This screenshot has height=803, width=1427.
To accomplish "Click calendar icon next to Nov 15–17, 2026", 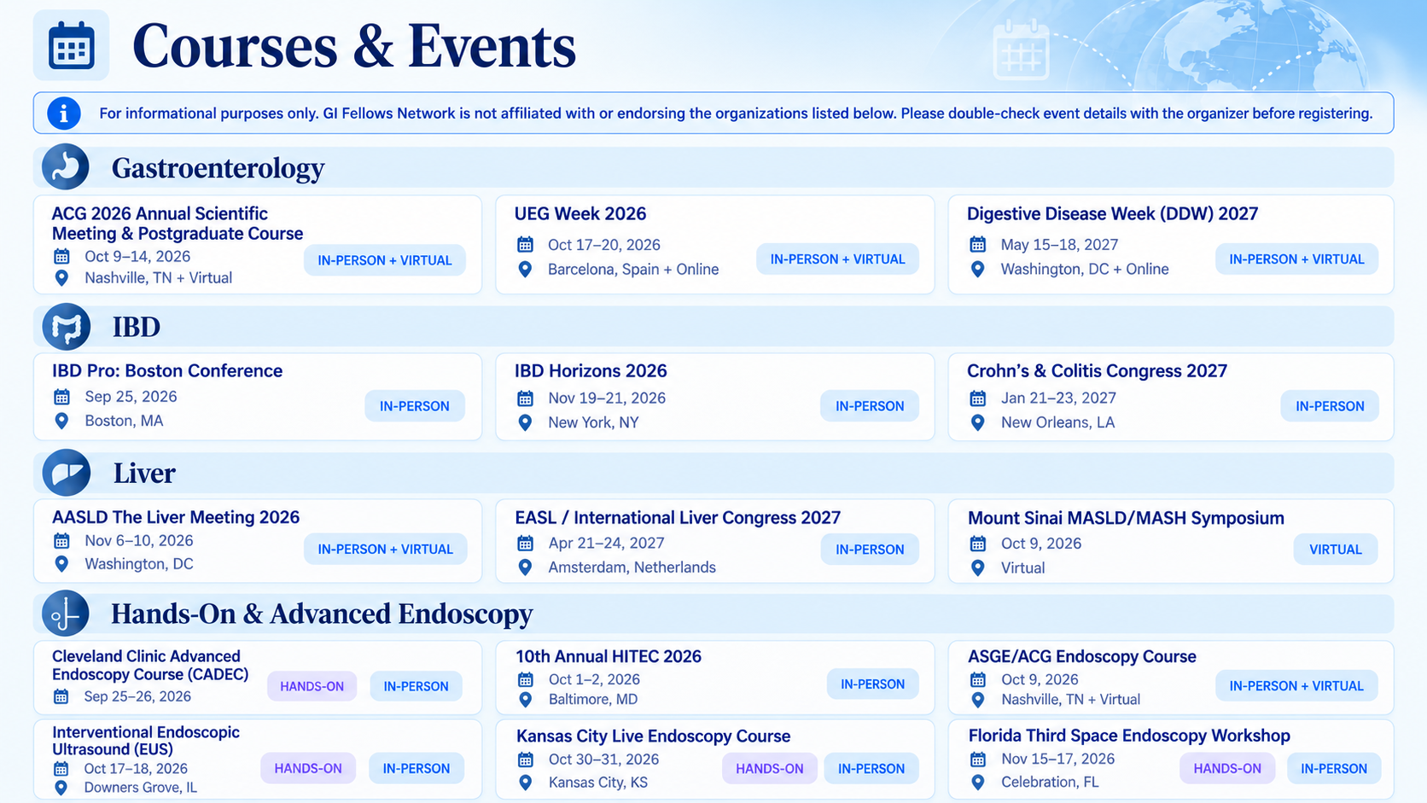I will coord(978,759).
